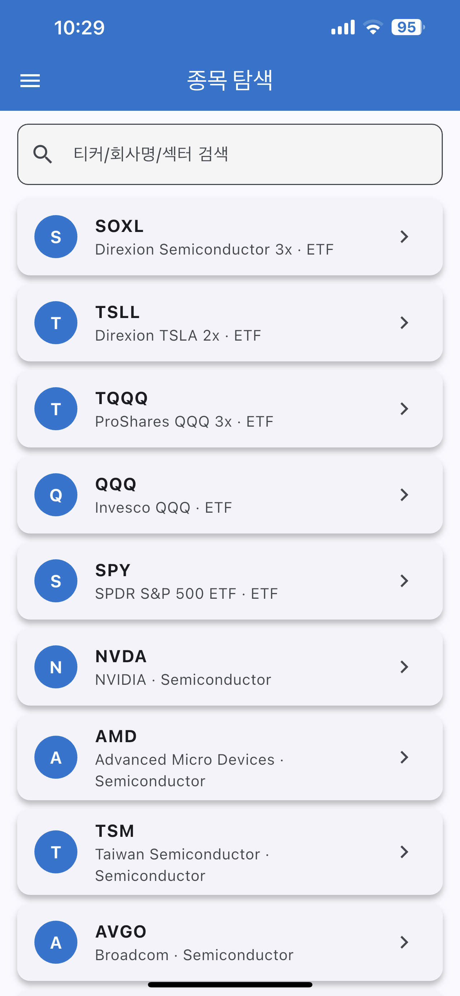The width and height of the screenshot is (460, 996).
Task: Focus the ticker/company/sector search field
Action: click(x=230, y=154)
